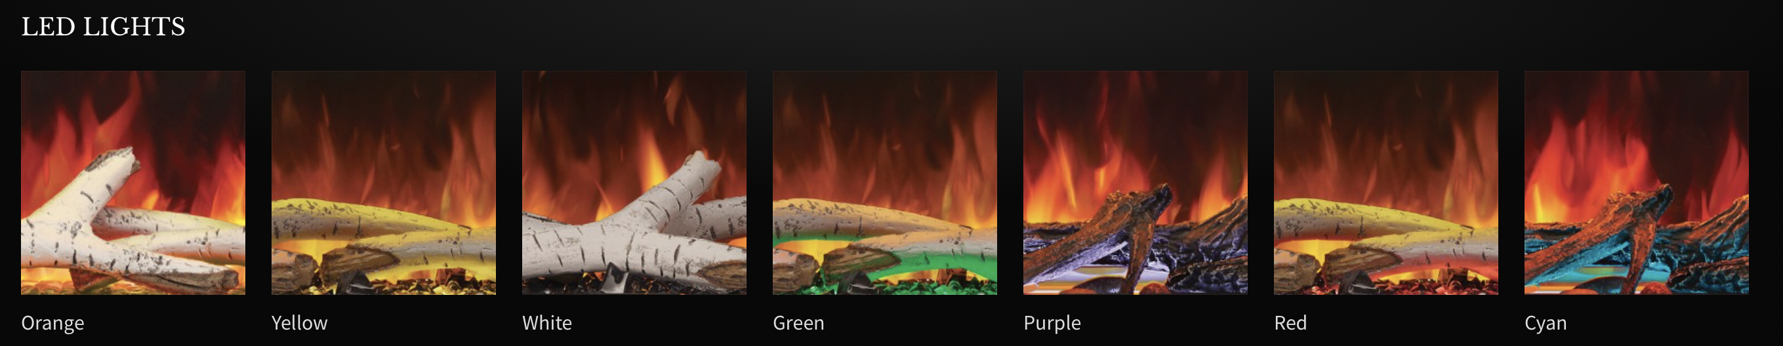
Task: Click the 'LED LIGHTS' heading
Action: (x=103, y=27)
